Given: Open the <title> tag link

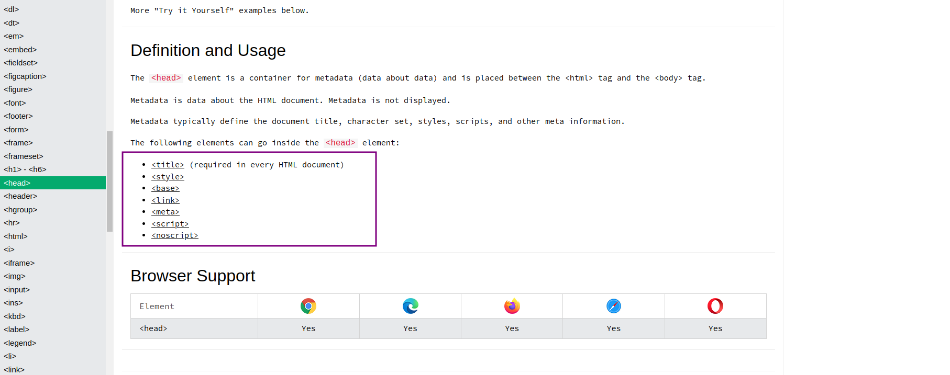Looking at the screenshot, I should [x=168, y=165].
